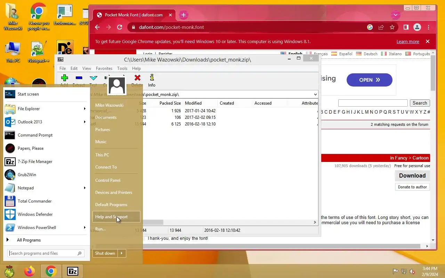The image size is (445, 278).
Task: Launch Grub2Win from start menu
Action: tap(46, 175)
